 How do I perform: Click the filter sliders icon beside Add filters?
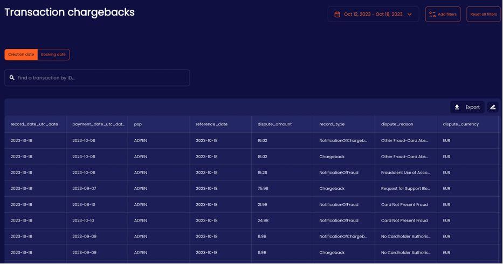click(x=432, y=15)
